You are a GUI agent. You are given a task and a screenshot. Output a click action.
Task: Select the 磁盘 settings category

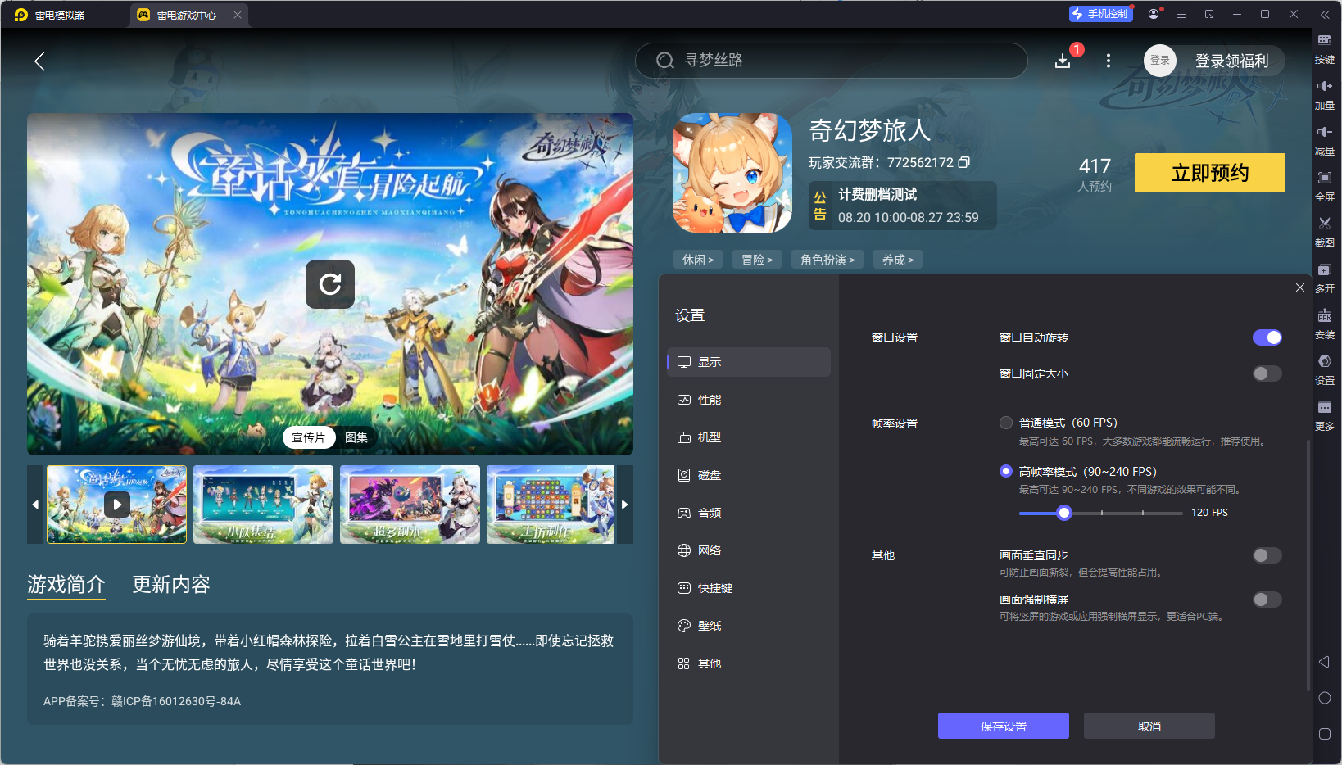(749, 475)
